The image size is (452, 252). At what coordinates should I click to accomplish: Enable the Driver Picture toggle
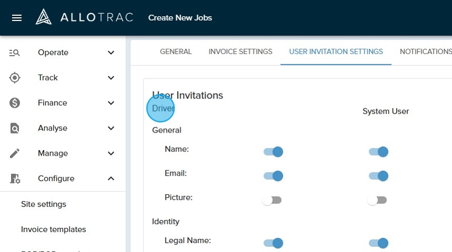click(x=272, y=200)
